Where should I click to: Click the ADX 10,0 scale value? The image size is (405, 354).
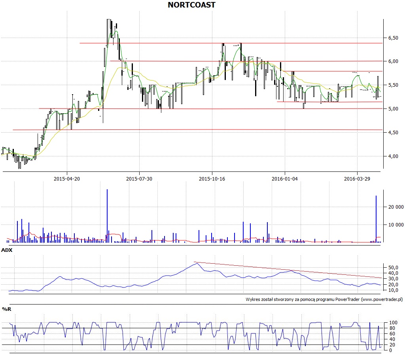point(393,290)
